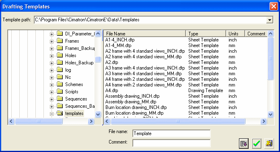Select A2 frame with 4 standard views_INCH.dtp
The width and height of the screenshot is (280, 152).
point(145,51)
